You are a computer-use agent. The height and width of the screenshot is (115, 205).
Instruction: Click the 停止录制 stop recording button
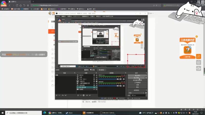(136, 78)
